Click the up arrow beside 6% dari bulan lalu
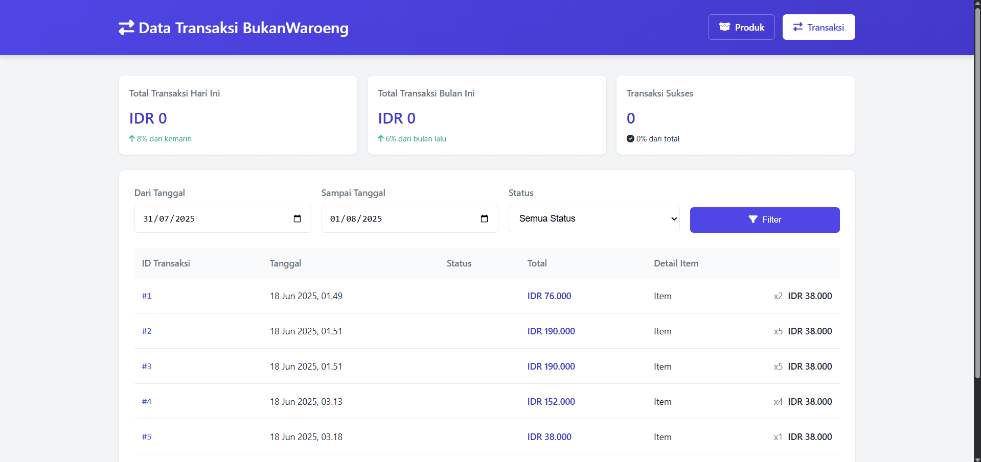Image resolution: width=981 pixels, height=462 pixels. click(381, 139)
